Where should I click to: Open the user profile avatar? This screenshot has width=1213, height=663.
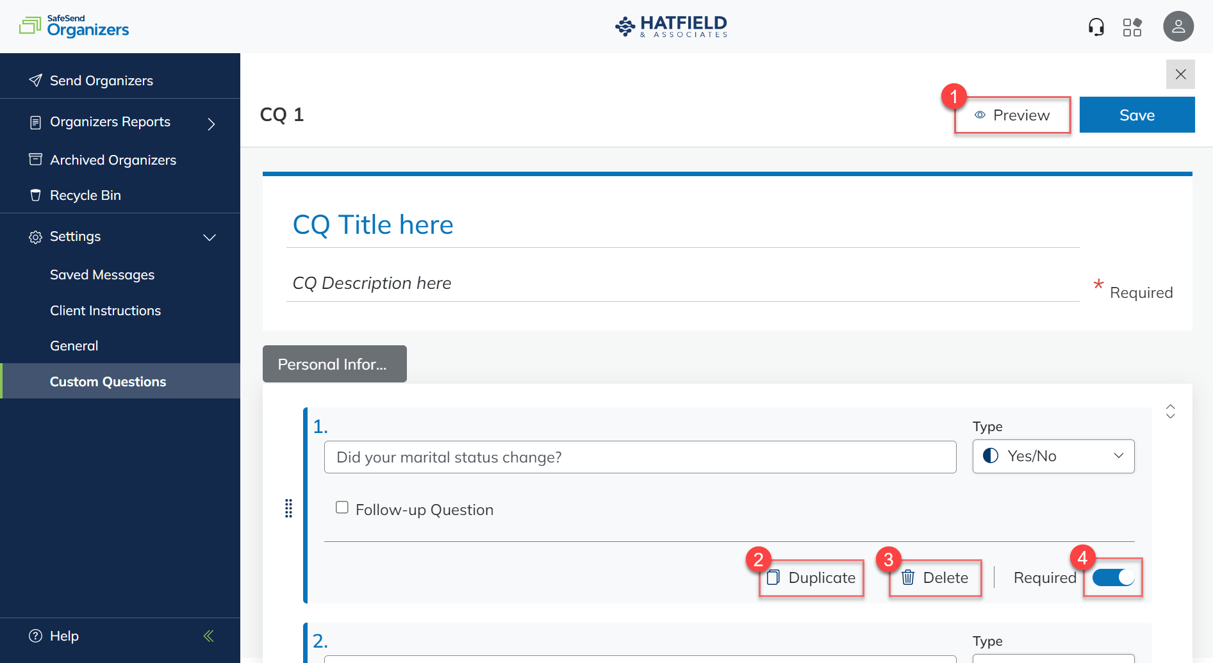pyautogui.click(x=1178, y=27)
